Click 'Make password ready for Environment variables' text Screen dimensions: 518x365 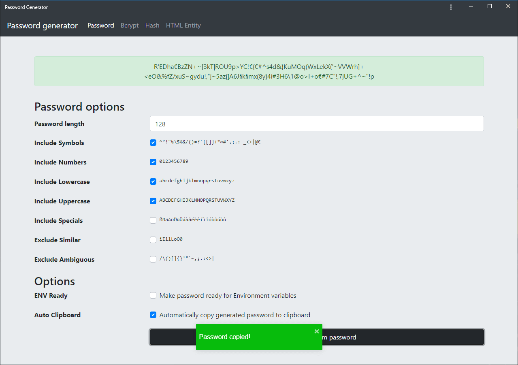click(x=228, y=296)
